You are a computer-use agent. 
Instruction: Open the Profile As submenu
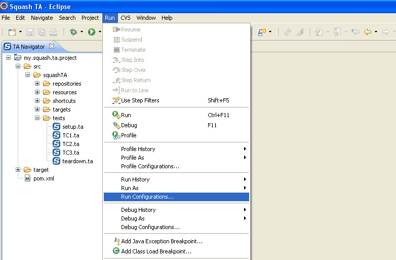tap(176, 158)
